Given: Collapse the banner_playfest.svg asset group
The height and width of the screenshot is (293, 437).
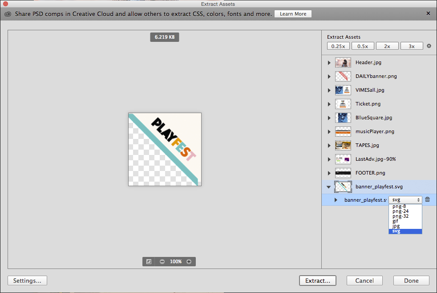Looking at the screenshot, I should point(329,187).
